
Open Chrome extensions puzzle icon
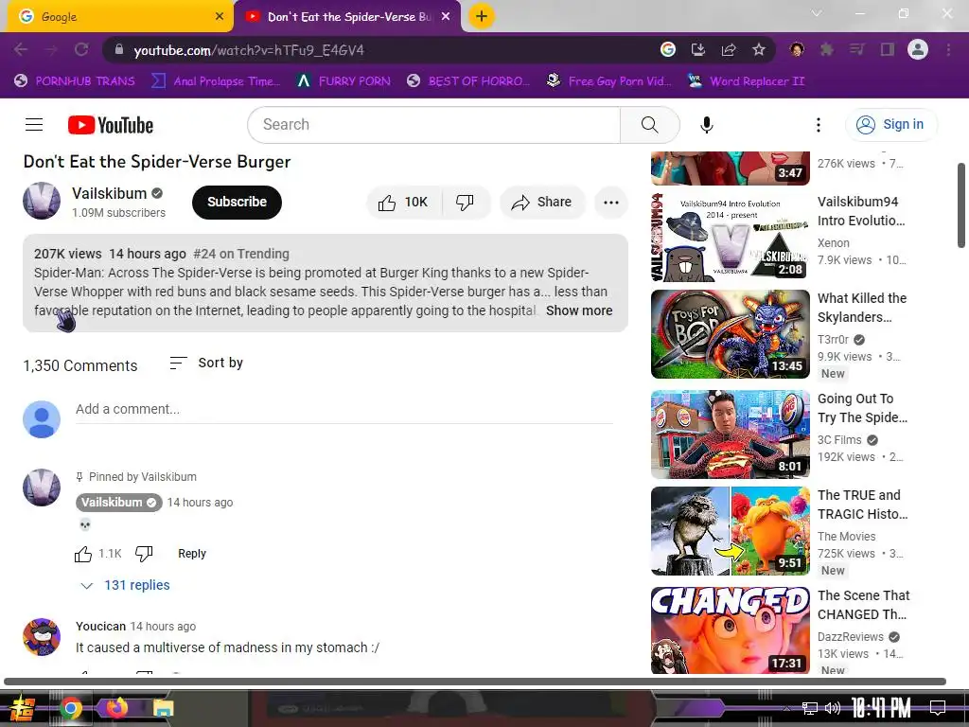click(826, 50)
